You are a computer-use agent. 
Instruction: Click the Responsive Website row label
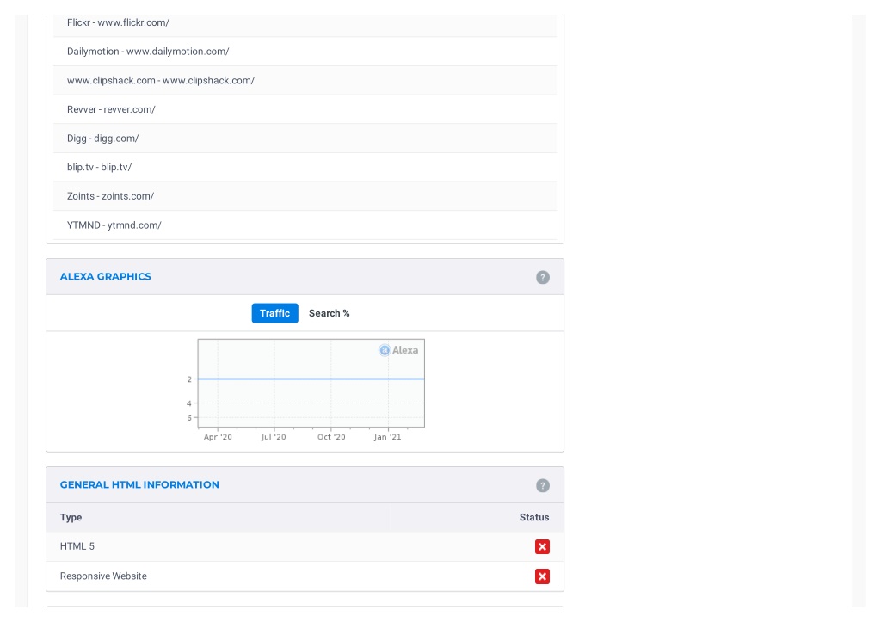click(103, 576)
